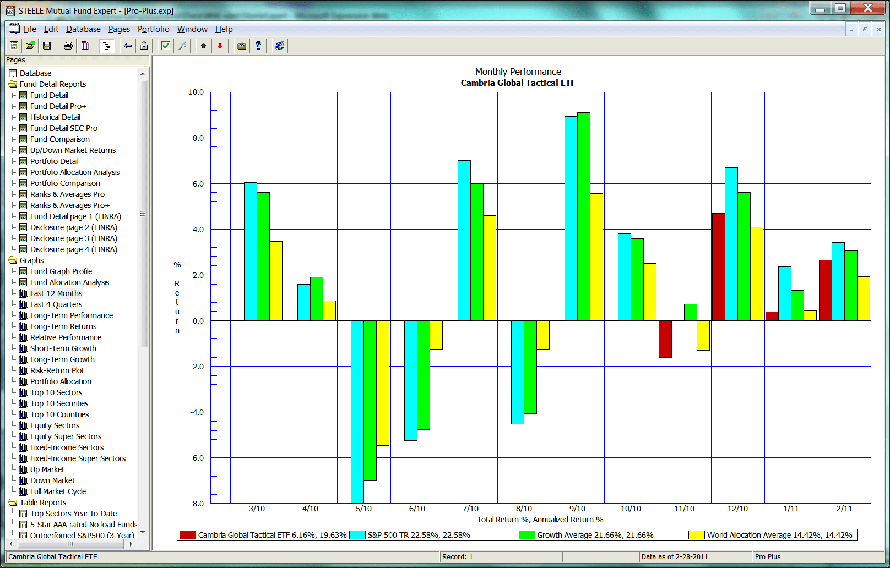890x568 pixels.
Task: Click the red down arrow icon
Action: [x=220, y=46]
